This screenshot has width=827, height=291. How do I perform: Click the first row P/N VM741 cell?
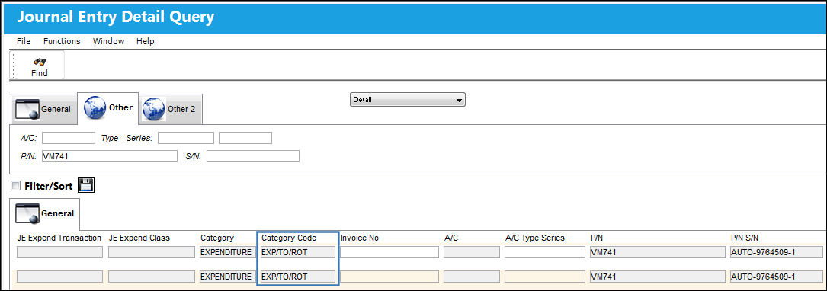(657, 252)
